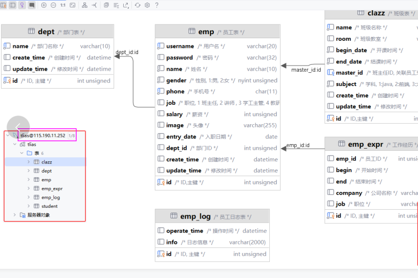Select student table in tree
The height and width of the screenshot is (278, 418).
[49, 206]
